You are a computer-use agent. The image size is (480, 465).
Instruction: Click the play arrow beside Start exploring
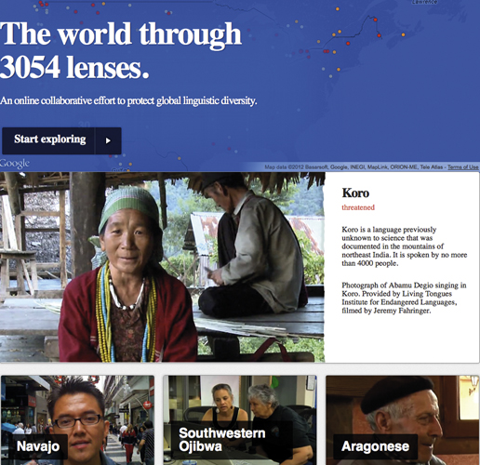click(x=108, y=140)
